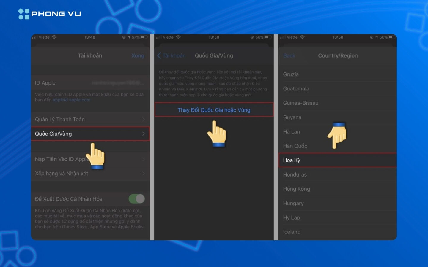Open Quản Lý Thanh Toán chevron
Screen dimensions: 428x267
coord(143,119)
